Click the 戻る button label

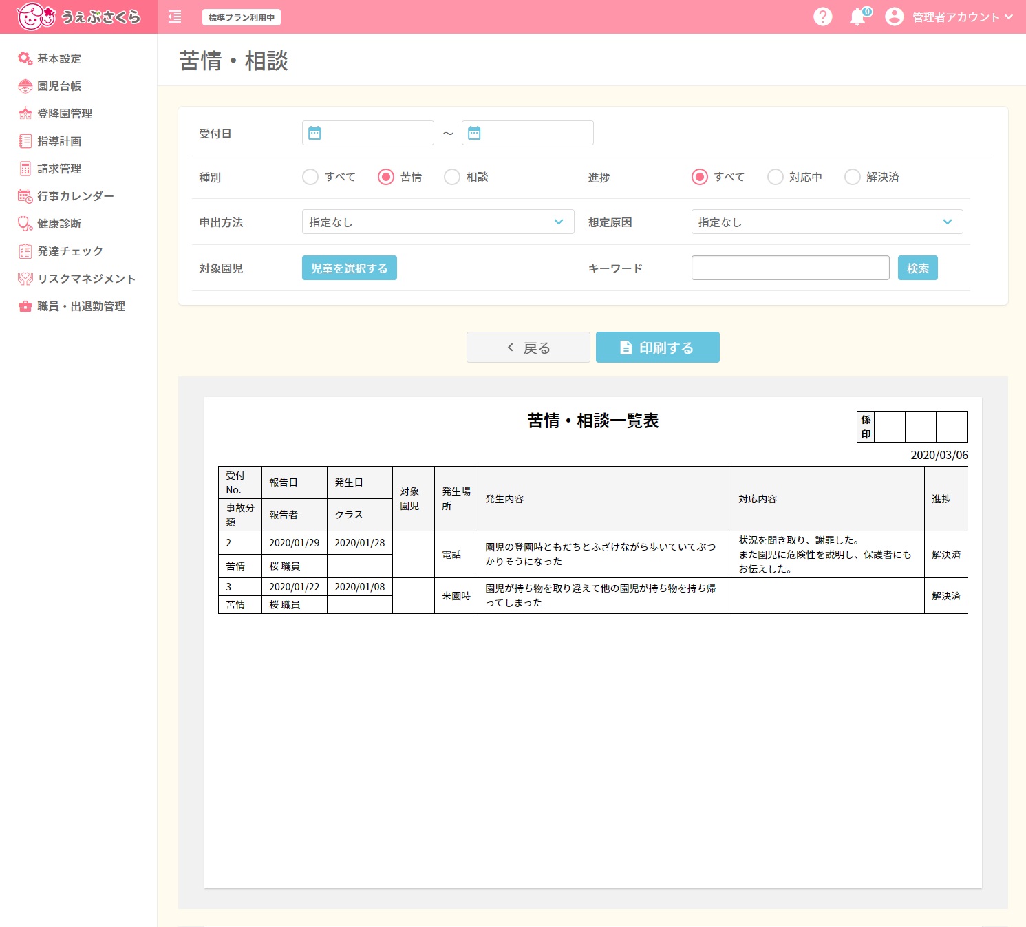click(537, 348)
